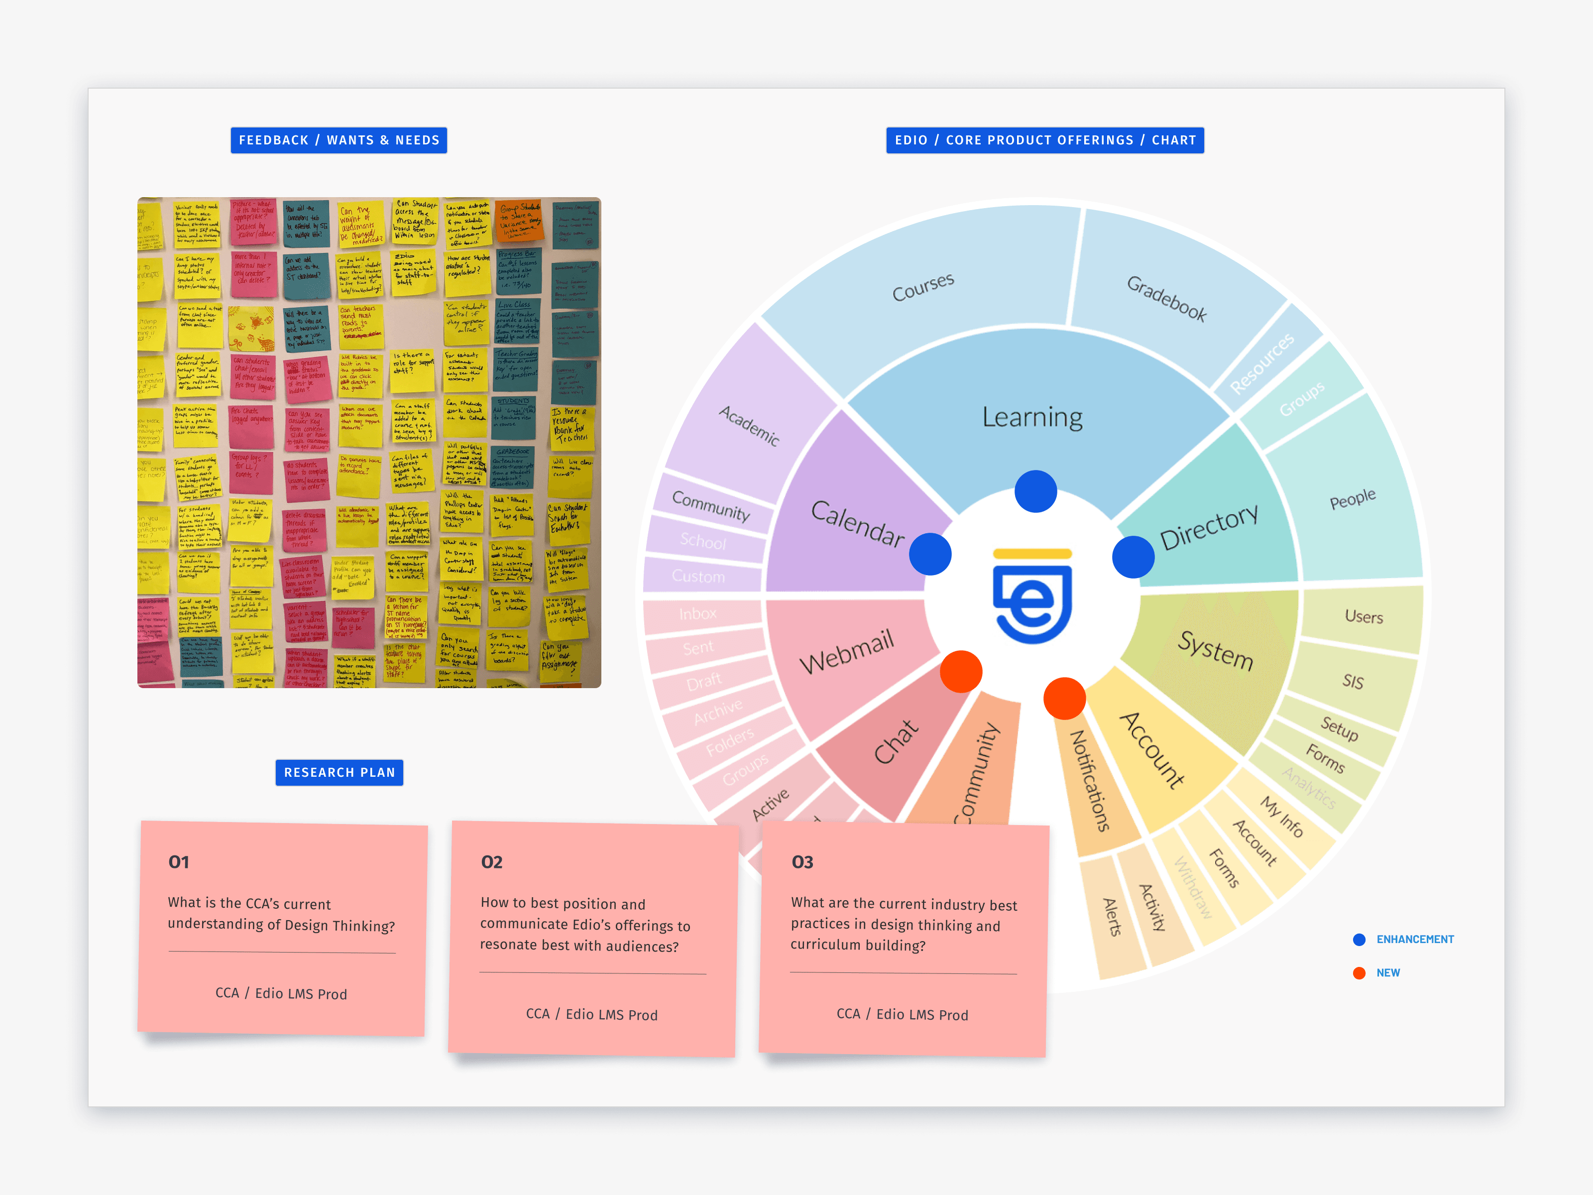
Task: Select the Academic outer segment
Action: pyautogui.click(x=749, y=425)
